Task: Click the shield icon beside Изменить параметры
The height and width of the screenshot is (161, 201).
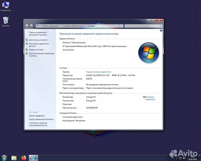Action: click(144, 97)
